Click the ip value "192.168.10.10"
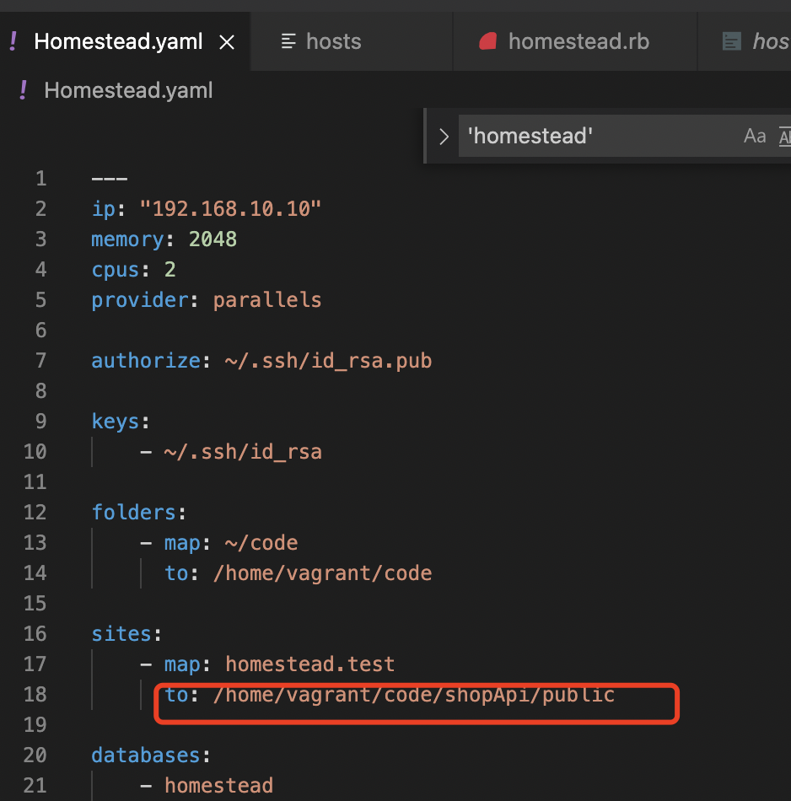Viewport: 791px width, 801px height. pos(230,208)
